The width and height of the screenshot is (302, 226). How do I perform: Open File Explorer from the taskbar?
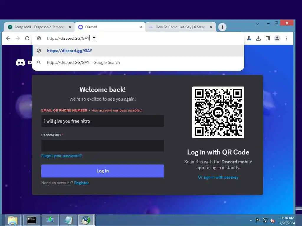pos(13,220)
